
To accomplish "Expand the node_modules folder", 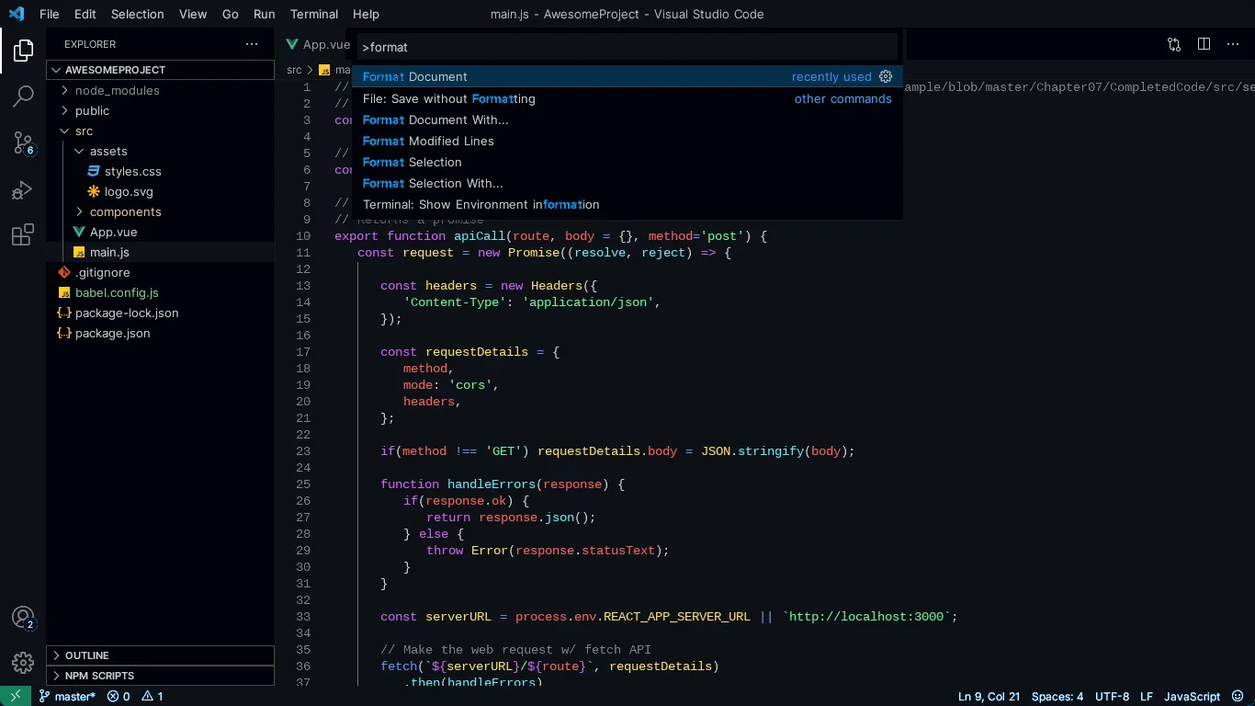I will pos(161,90).
